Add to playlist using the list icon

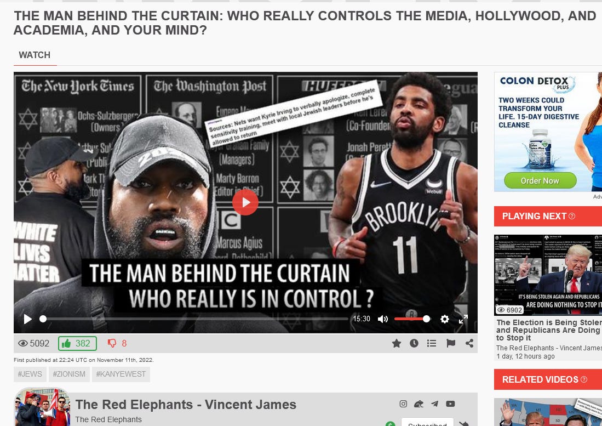click(432, 343)
